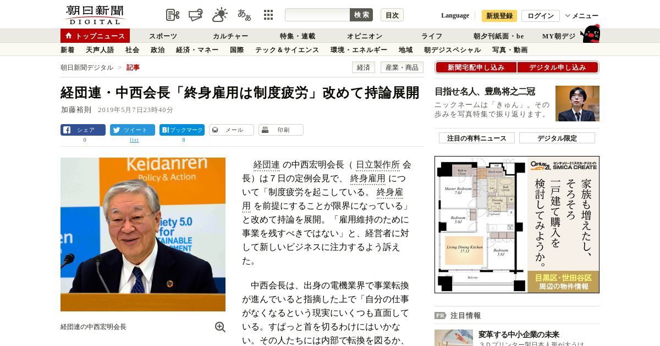Select 写真・動画 in the sub navigation
This screenshot has width=660, height=346.
pyautogui.click(x=510, y=50)
